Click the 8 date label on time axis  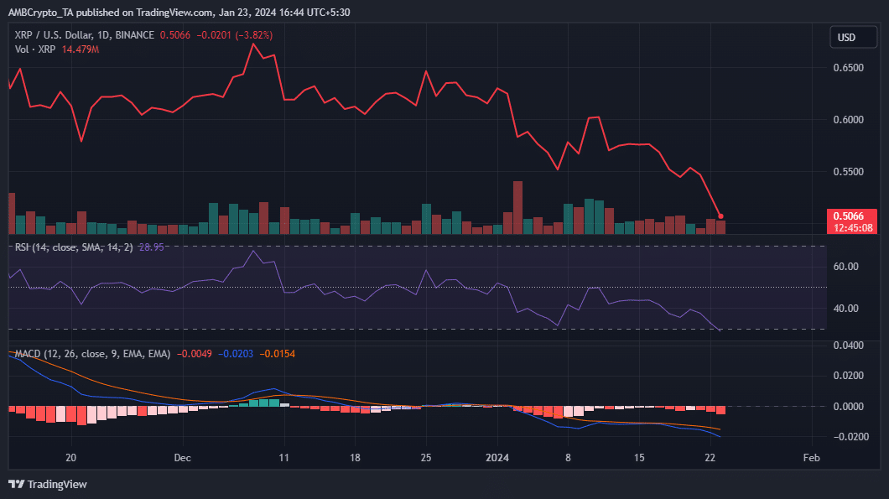tap(568, 458)
